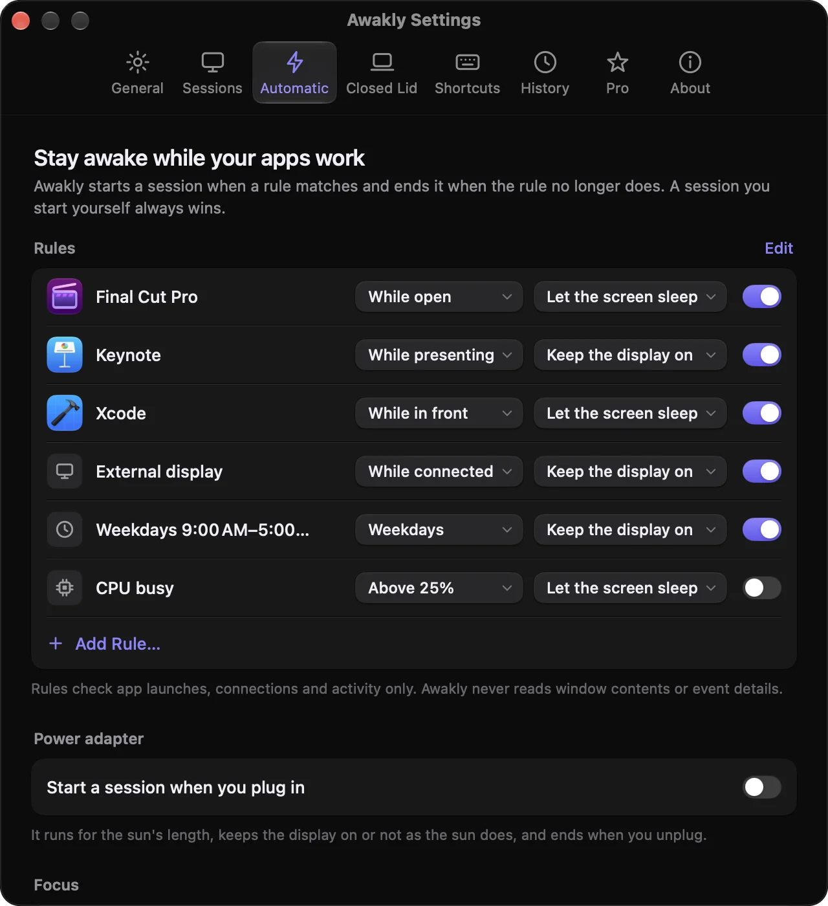Enable Start a session when you plug in

(x=761, y=787)
